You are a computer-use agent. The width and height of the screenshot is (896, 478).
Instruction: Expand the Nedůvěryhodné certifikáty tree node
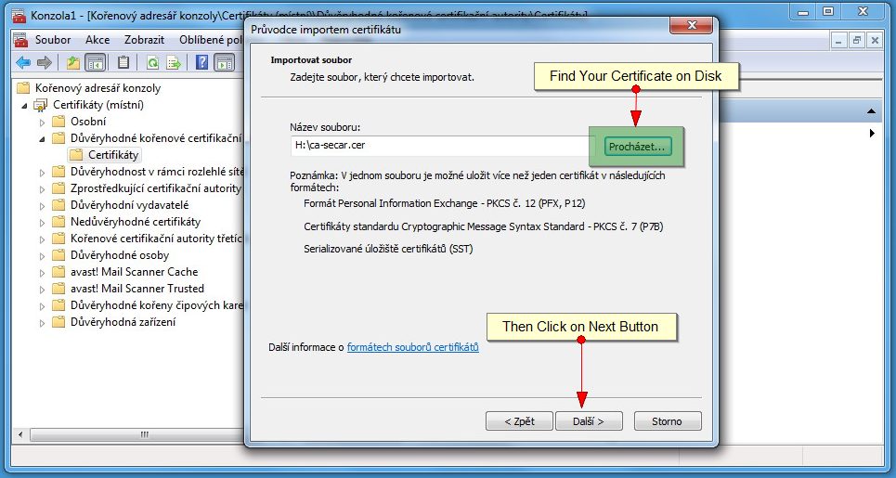click(x=42, y=222)
